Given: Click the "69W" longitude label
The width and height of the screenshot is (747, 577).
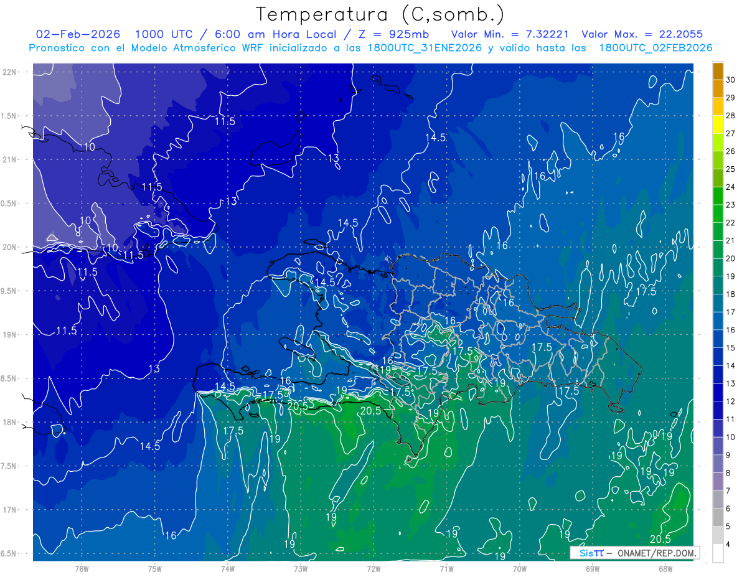Looking at the screenshot, I should click(593, 569).
